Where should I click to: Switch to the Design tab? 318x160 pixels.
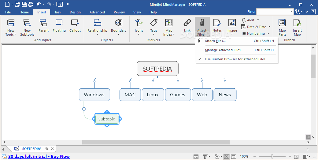tap(75, 12)
